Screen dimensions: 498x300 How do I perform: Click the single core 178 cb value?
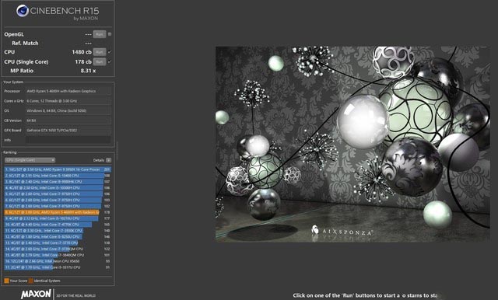click(x=83, y=62)
